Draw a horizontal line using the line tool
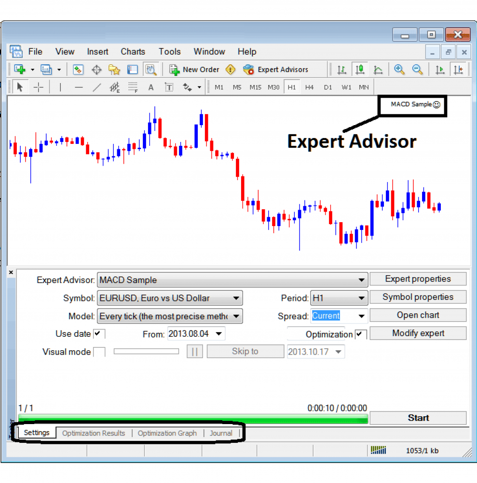The width and height of the screenshot is (477, 483). (x=79, y=87)
